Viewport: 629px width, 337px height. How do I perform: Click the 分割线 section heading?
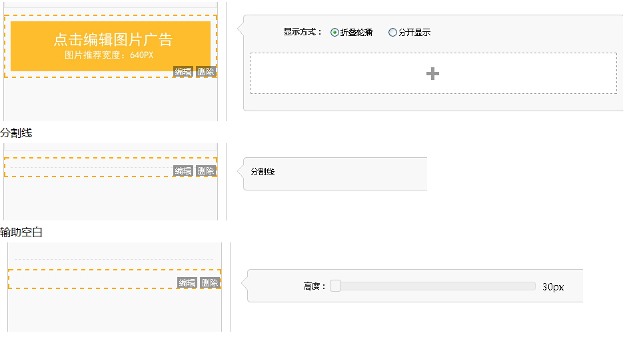[x=16, y=133]
